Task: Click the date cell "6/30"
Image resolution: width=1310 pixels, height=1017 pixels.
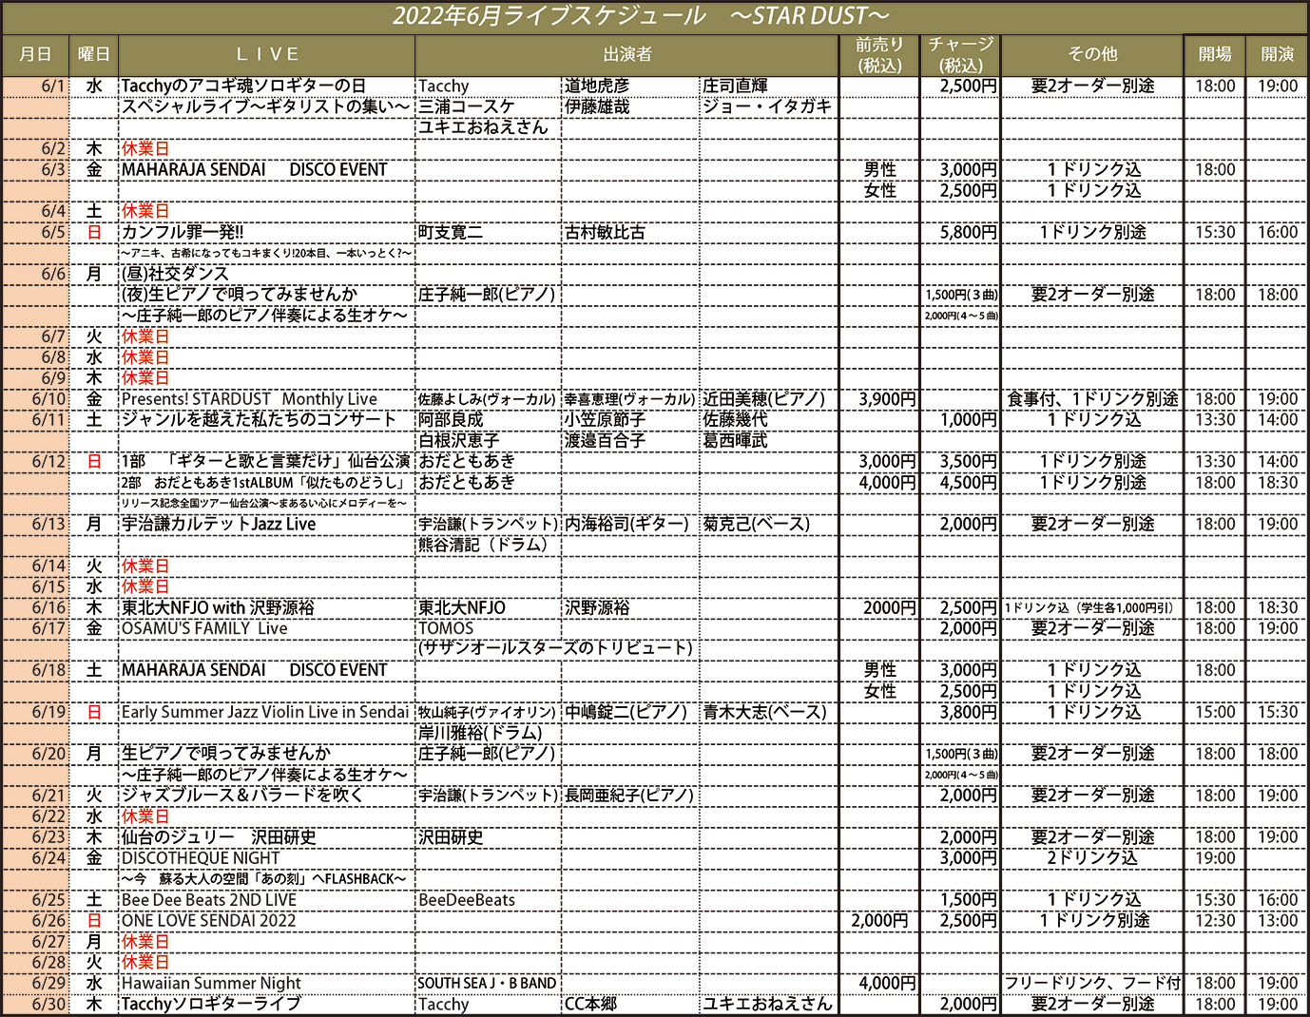Action: (48, 1004)
